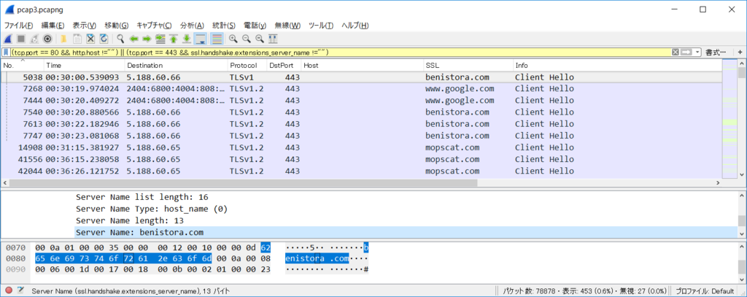Sort by the Protocol column header
This screenshot has width=747, height=297.
pyautogui.click(x=247, y=66)
